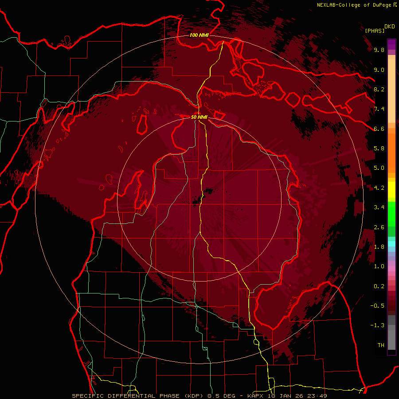This screenshot has height=399, width=399.
Task: Click the 1.8 value on the color scale
Action: pyautogui.click(x=379, y=247)
